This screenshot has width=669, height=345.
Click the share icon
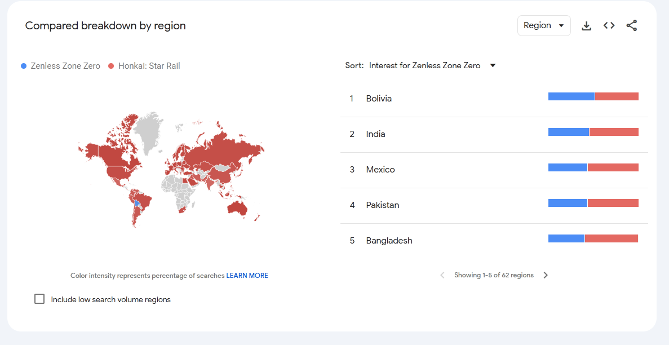pyautogui.click(x=631, y=26)
